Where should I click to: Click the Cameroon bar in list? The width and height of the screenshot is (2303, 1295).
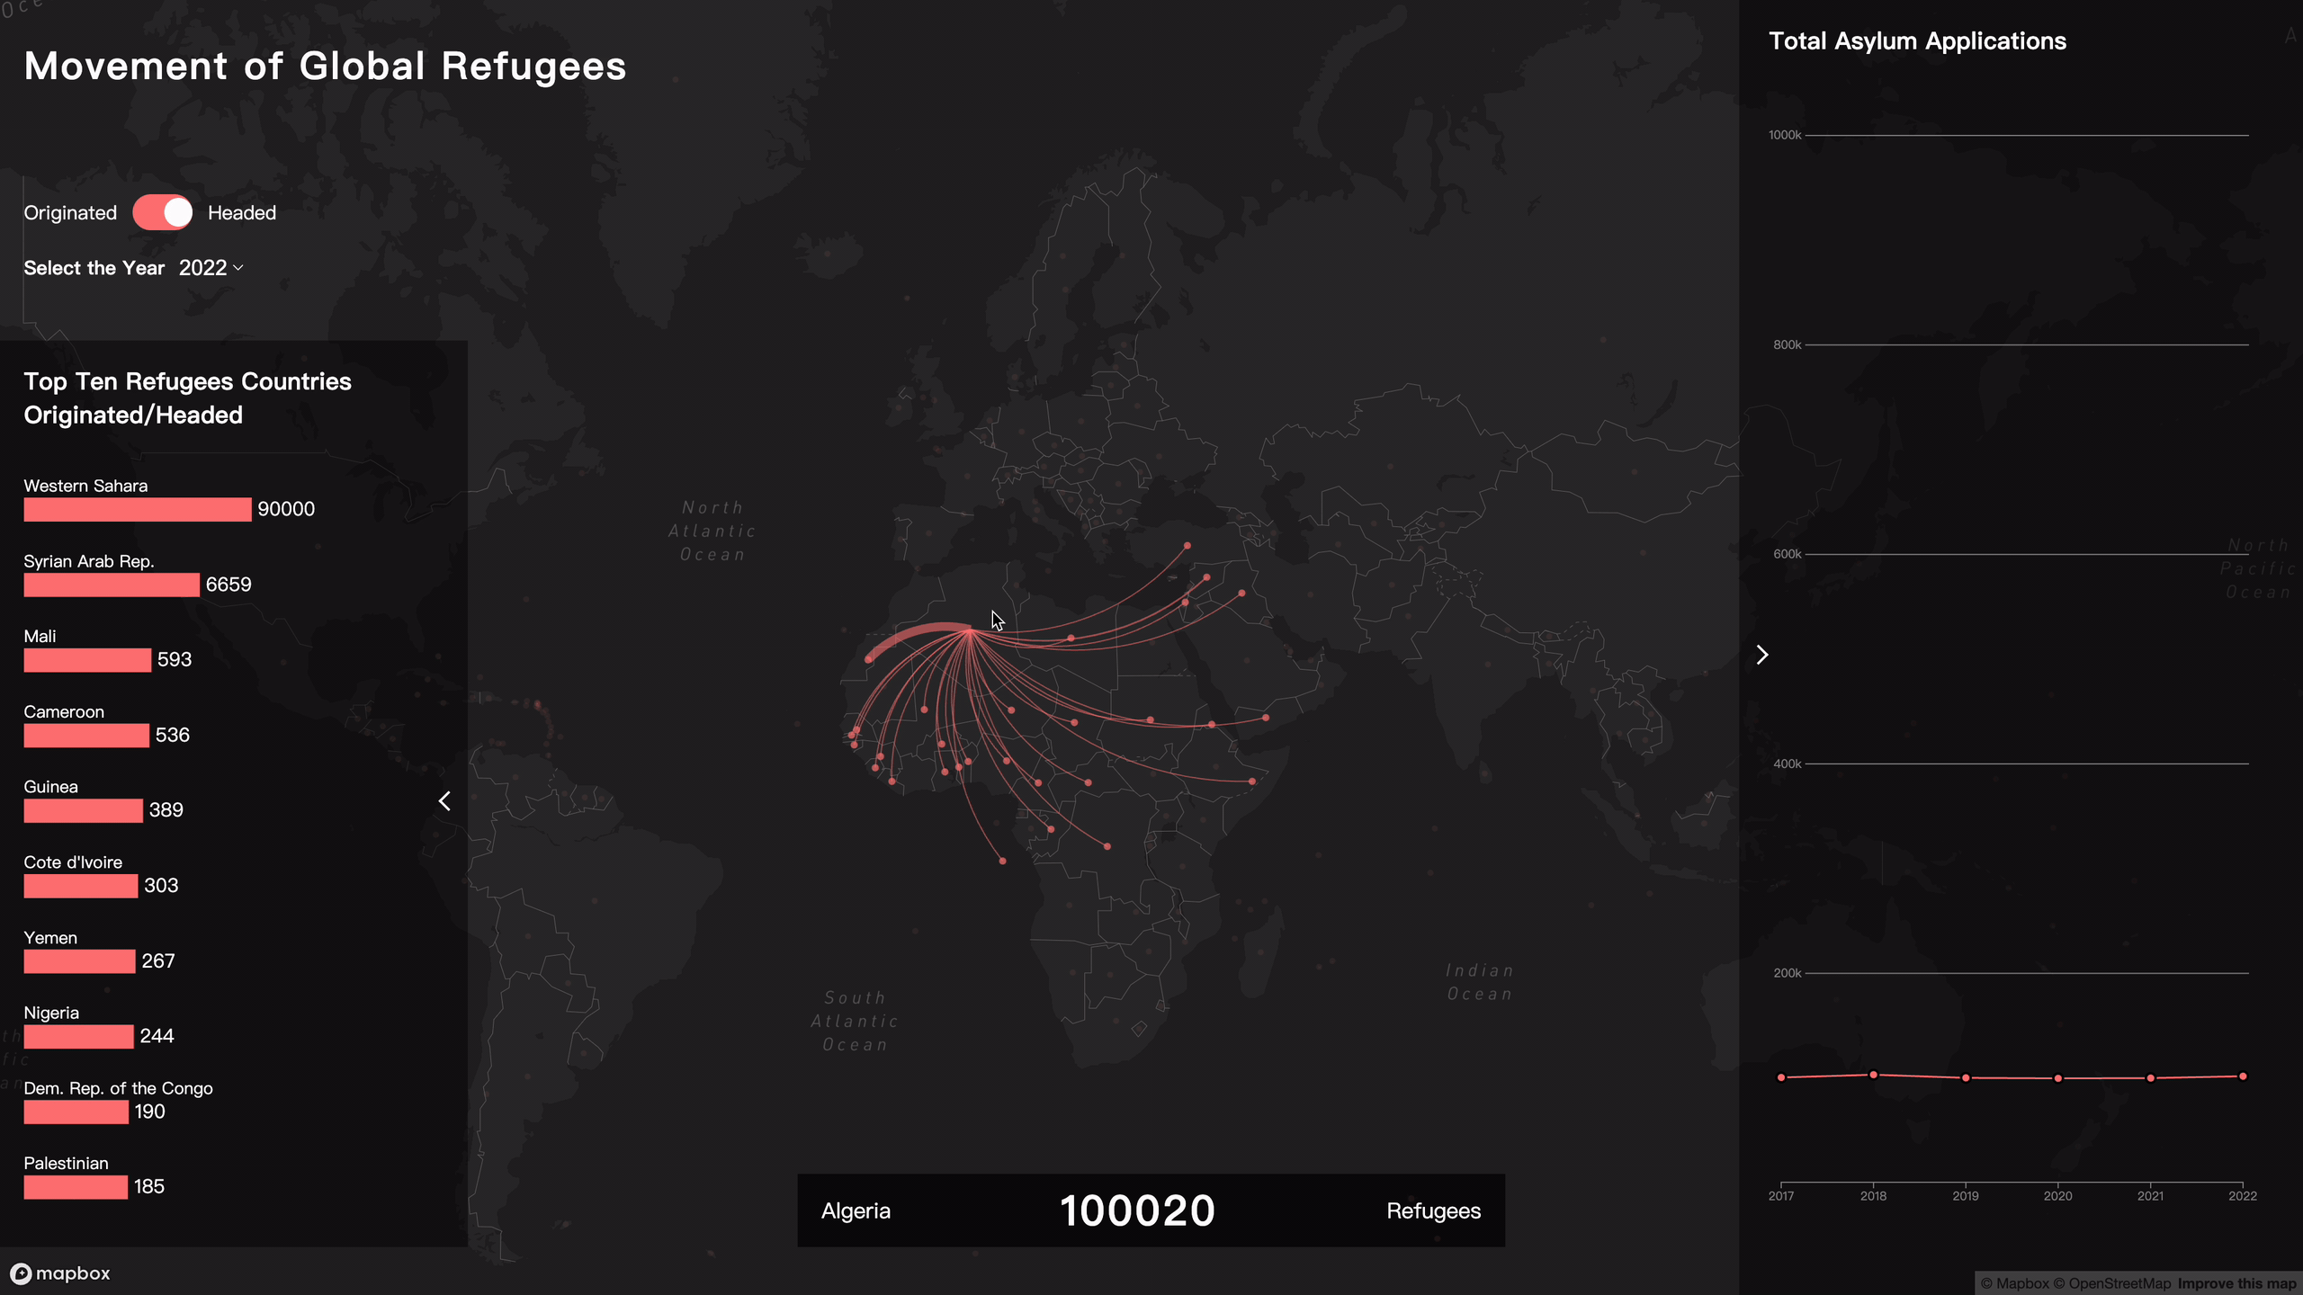(x=86, y=736)
